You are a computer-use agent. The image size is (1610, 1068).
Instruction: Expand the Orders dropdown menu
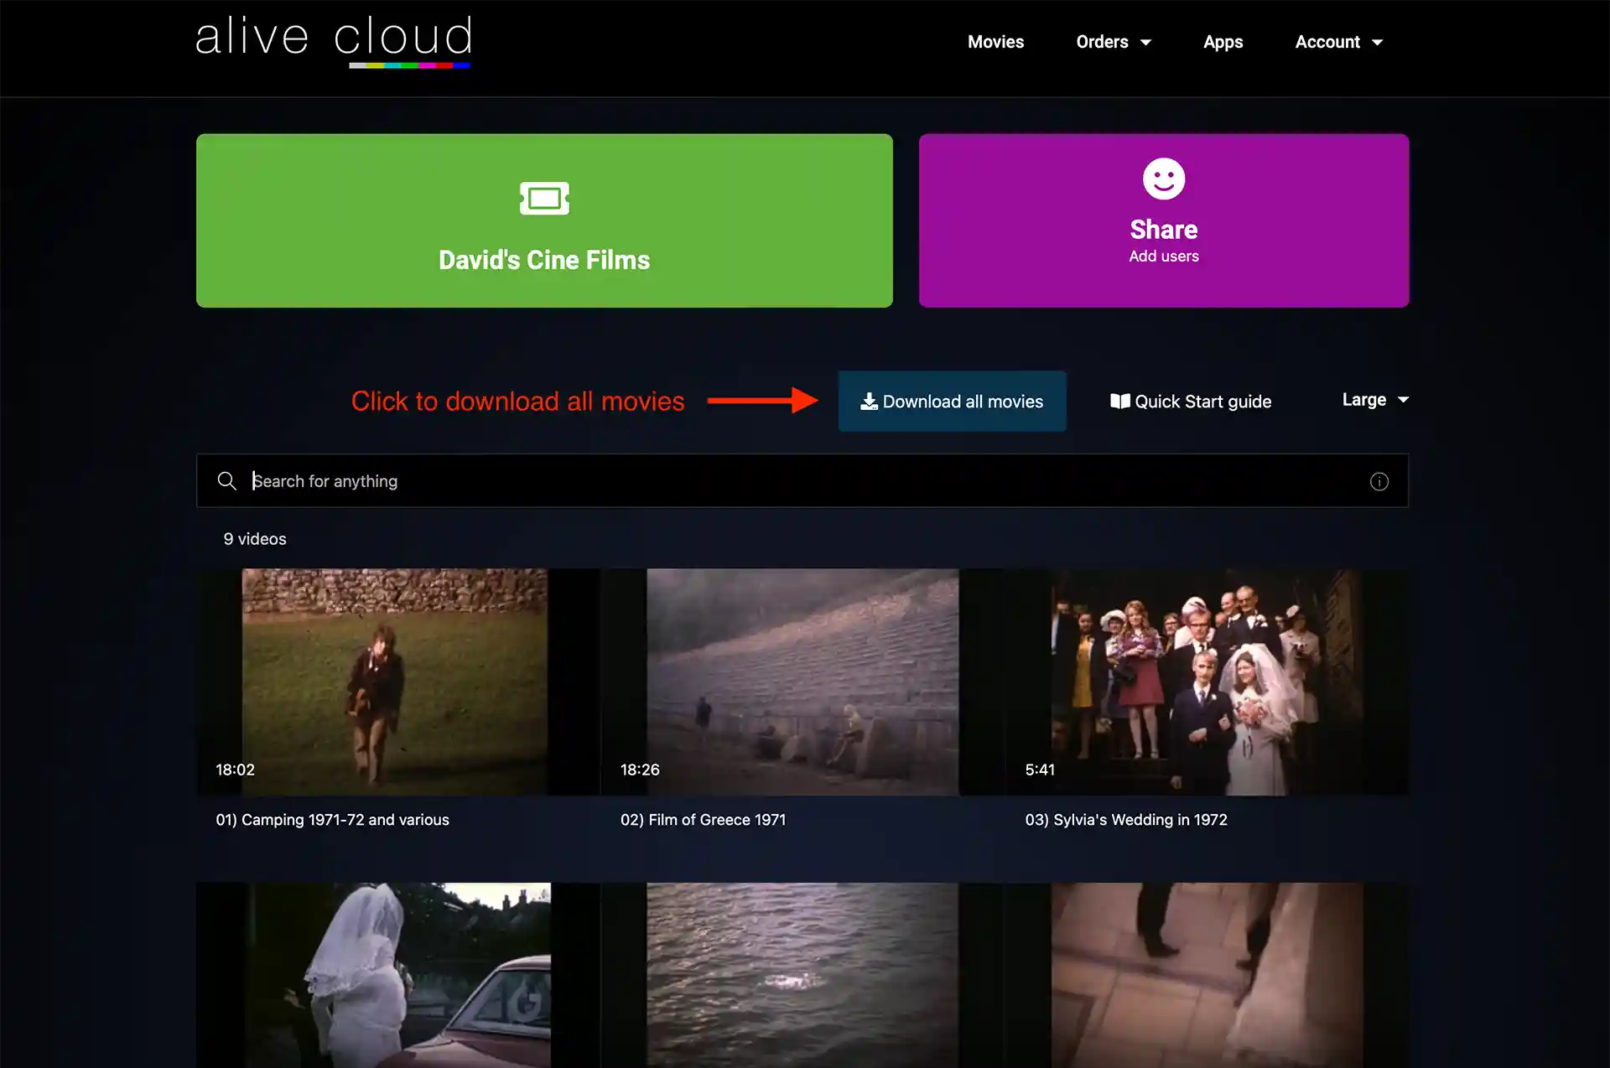pos(1113,42)
